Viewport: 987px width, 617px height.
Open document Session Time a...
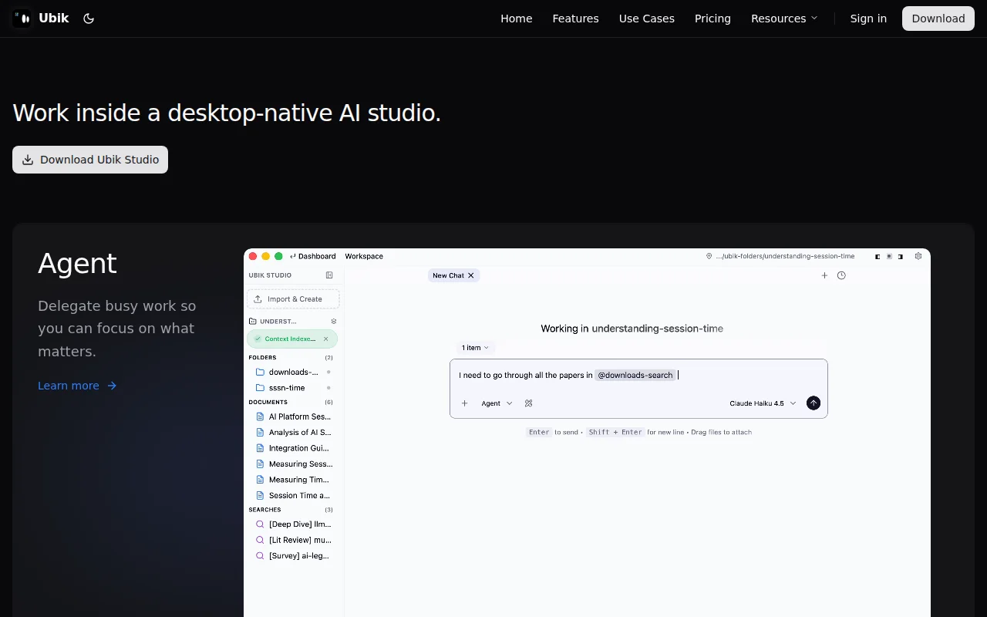(293, 495)
